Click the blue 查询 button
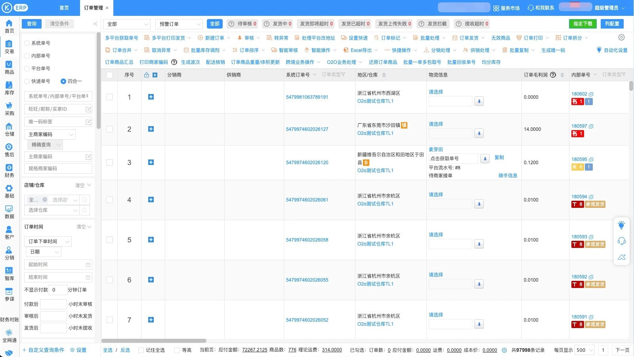This screenshot has height=357, width=634. [32, 24]
